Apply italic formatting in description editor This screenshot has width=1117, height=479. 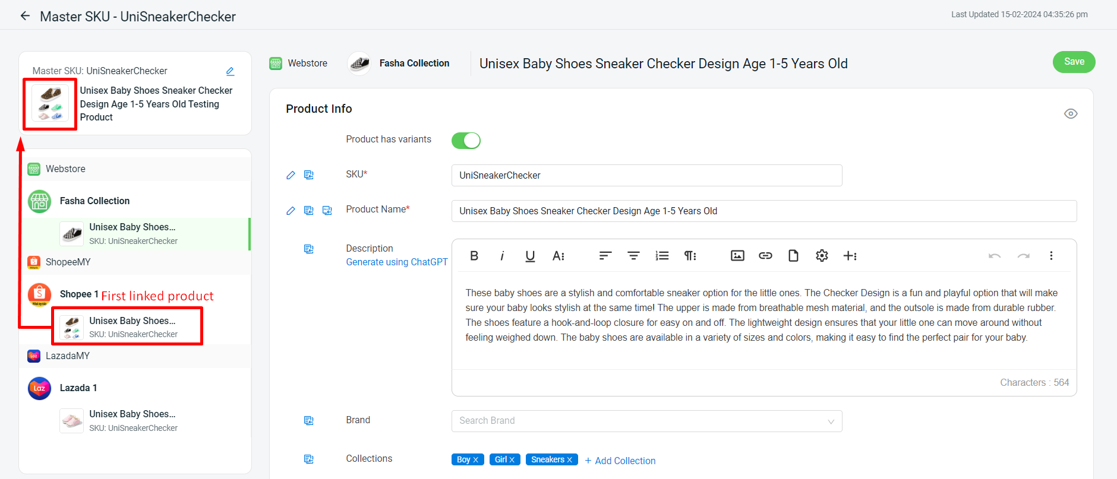pos(502,256)
